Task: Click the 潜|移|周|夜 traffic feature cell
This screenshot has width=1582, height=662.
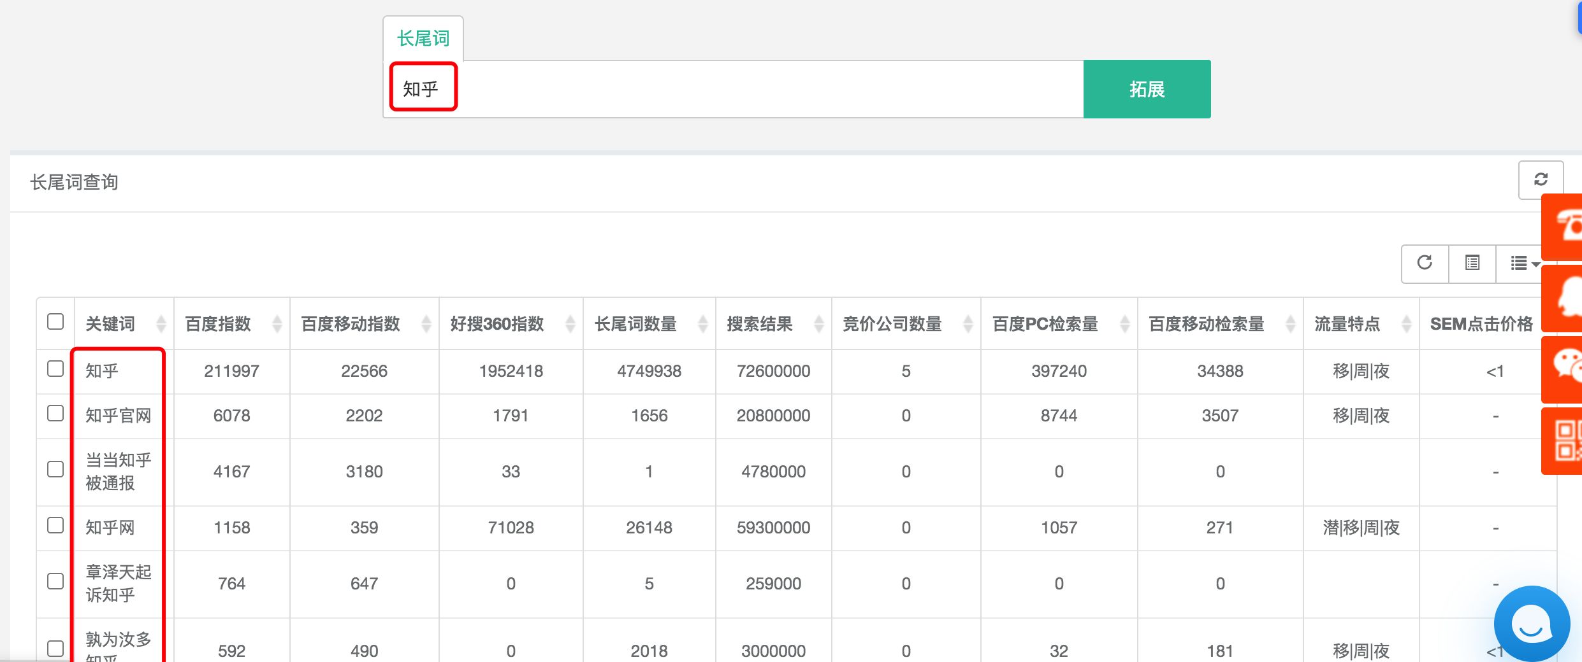Action: coord(1361,528)
